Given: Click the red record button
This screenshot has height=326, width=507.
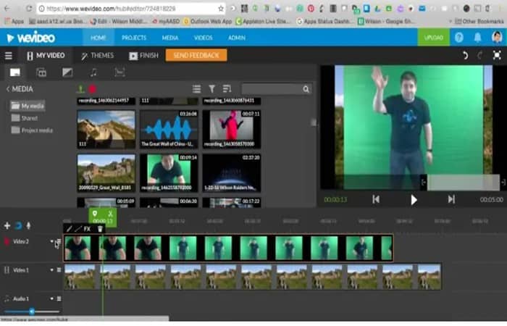Looking at the screenshot, I should pyautogui.click(x=93, y=89).
